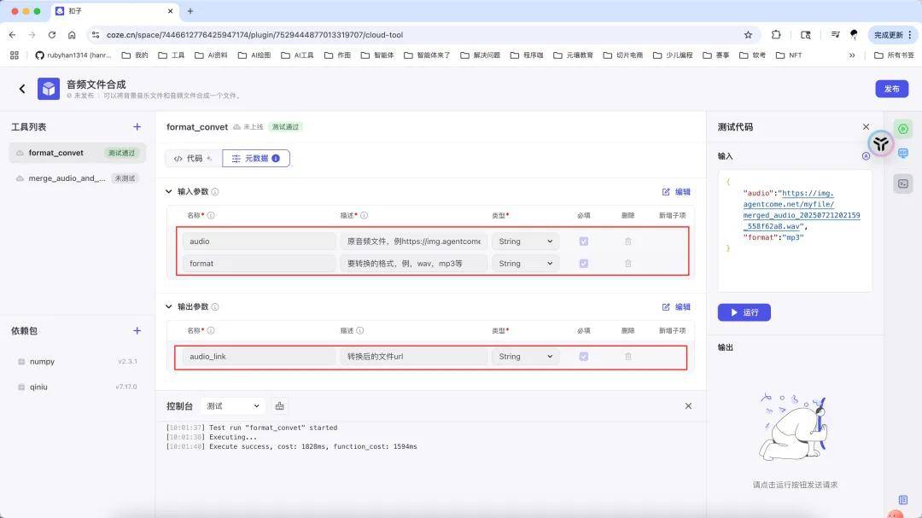Toggle required checkbox for format parameter
The width and height of the screenshot is (922, 518).
coord(584,264)
